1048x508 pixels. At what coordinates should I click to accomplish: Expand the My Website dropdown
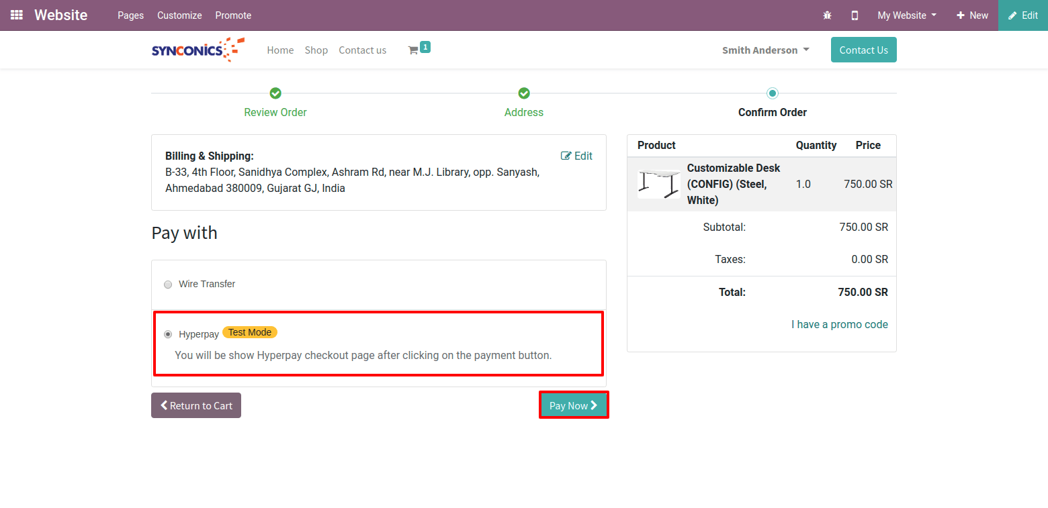(907, 15)
